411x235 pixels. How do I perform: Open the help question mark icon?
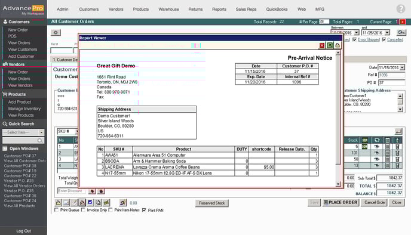tap(400, 9)
